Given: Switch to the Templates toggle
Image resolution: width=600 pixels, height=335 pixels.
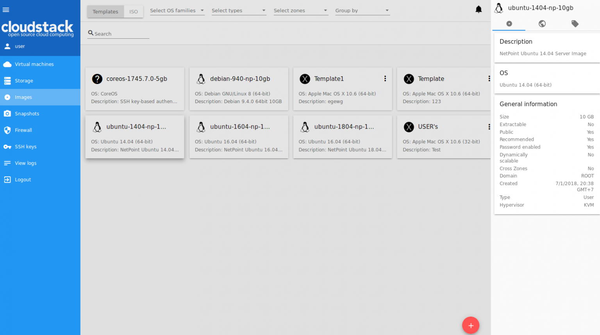Looking at the screenshot, I should click(105, 12).
